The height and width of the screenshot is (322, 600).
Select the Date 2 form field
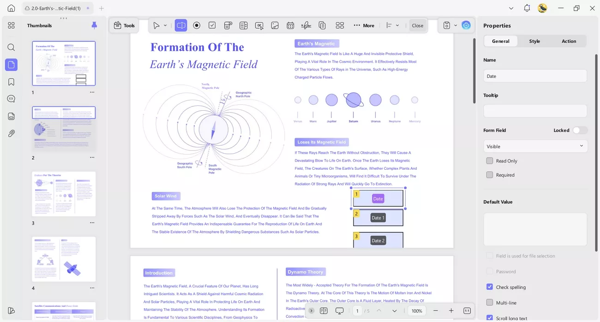coord(378,240)
